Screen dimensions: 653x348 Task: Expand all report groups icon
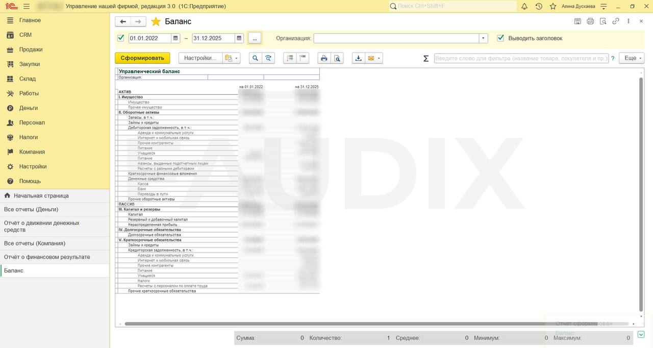click(290, 58)
